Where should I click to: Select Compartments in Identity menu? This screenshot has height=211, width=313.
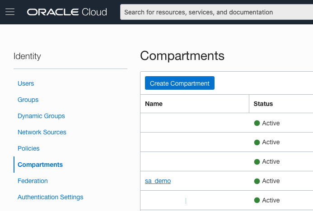(40, 165)
